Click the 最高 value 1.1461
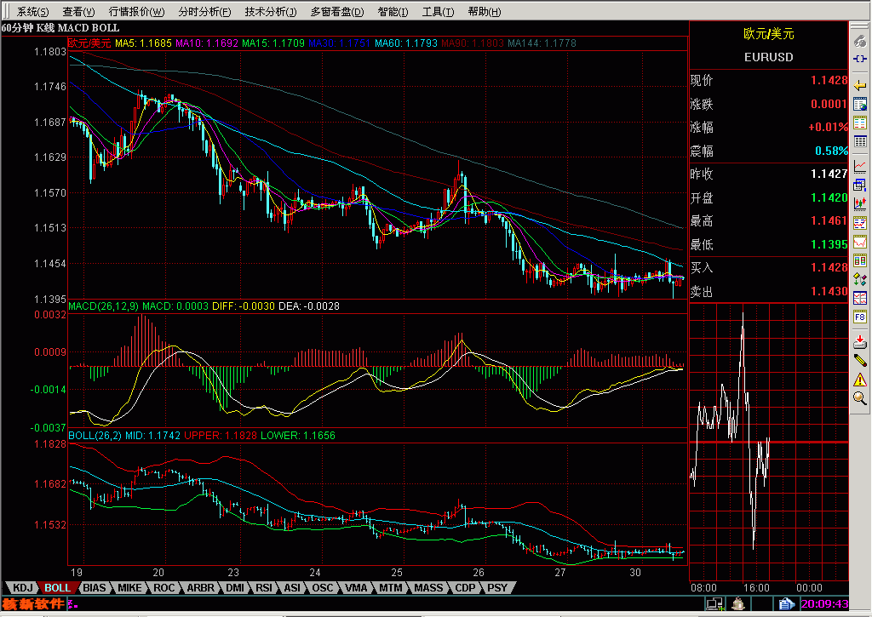 pos(829,221)
